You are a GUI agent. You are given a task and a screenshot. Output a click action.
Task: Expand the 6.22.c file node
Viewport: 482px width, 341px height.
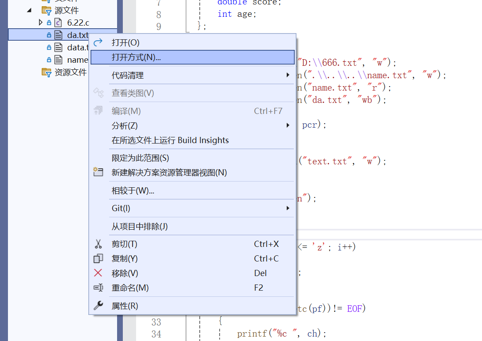point(41,22)
